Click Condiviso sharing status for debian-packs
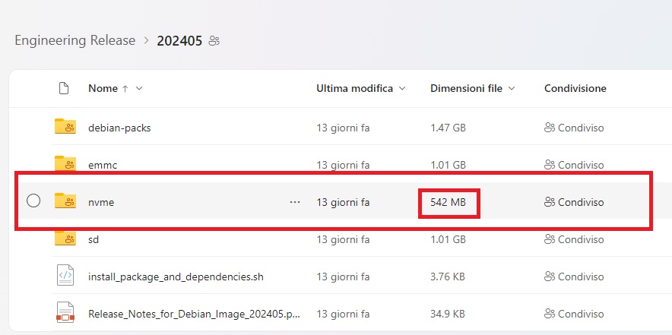Screen dimensions: 672x335 [x=574, y=128]
